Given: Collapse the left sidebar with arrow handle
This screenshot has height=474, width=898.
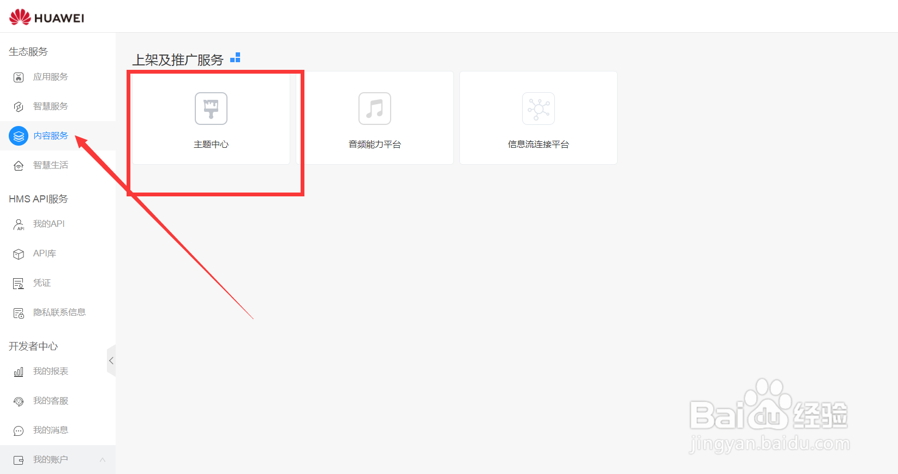Looking at the screenshot, I should (111, 361).
